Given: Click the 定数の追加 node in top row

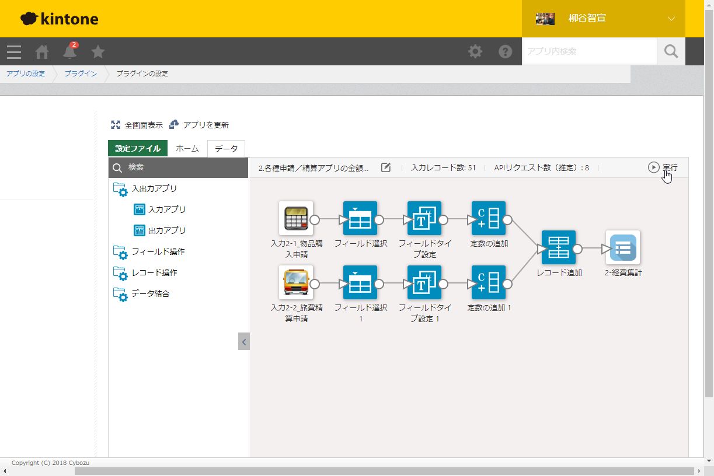Looking at the screenshot, I should click(489, 219).
